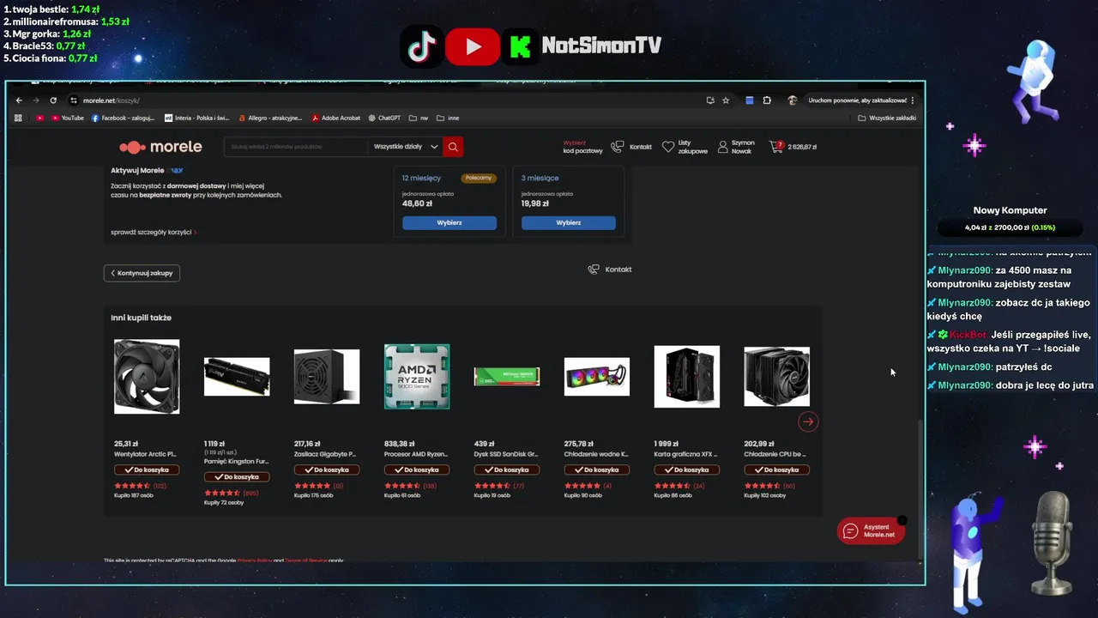Open the Asystent Morele.net chat
The height and width of the screenshot is (618, 1098).
click(x=871, y=531)
